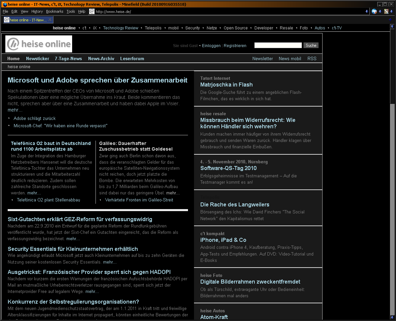Open Security in top network bar
The image size is (396, 321).
192,28
